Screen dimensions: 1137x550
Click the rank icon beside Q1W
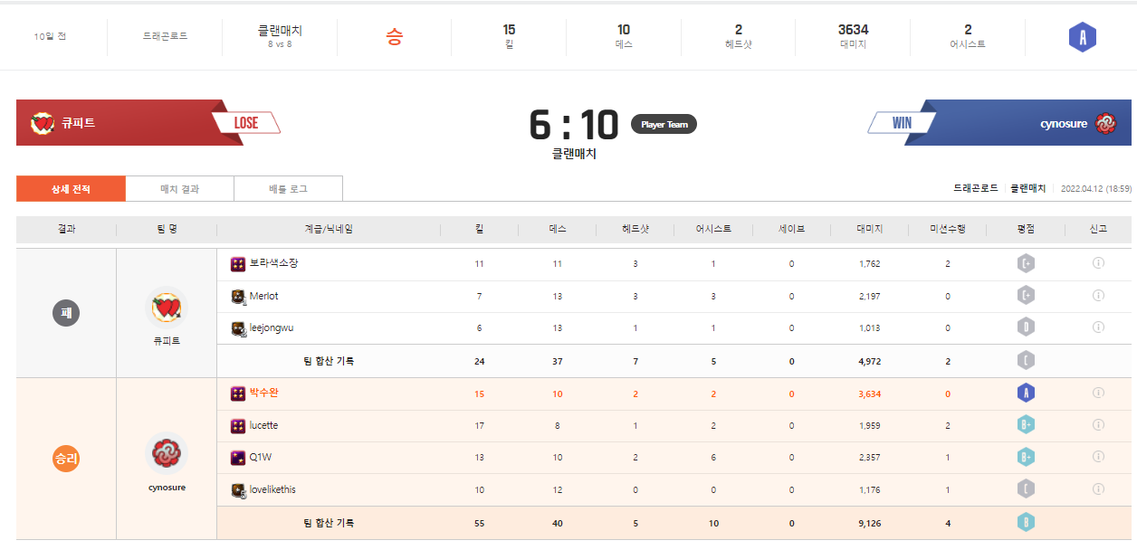pos(238,458)
